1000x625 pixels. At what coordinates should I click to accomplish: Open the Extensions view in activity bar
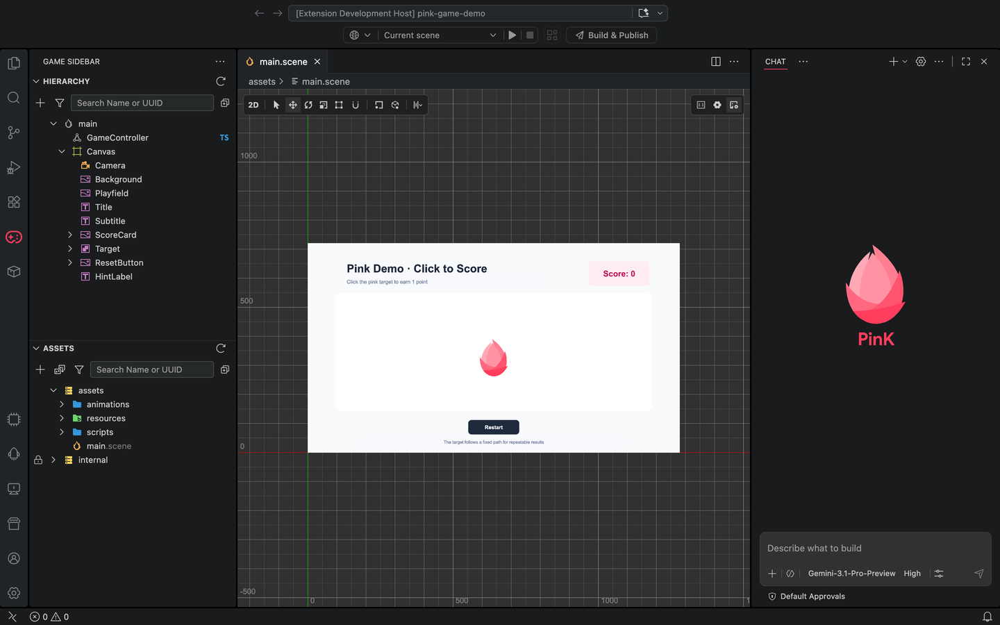tap(14, 202)
